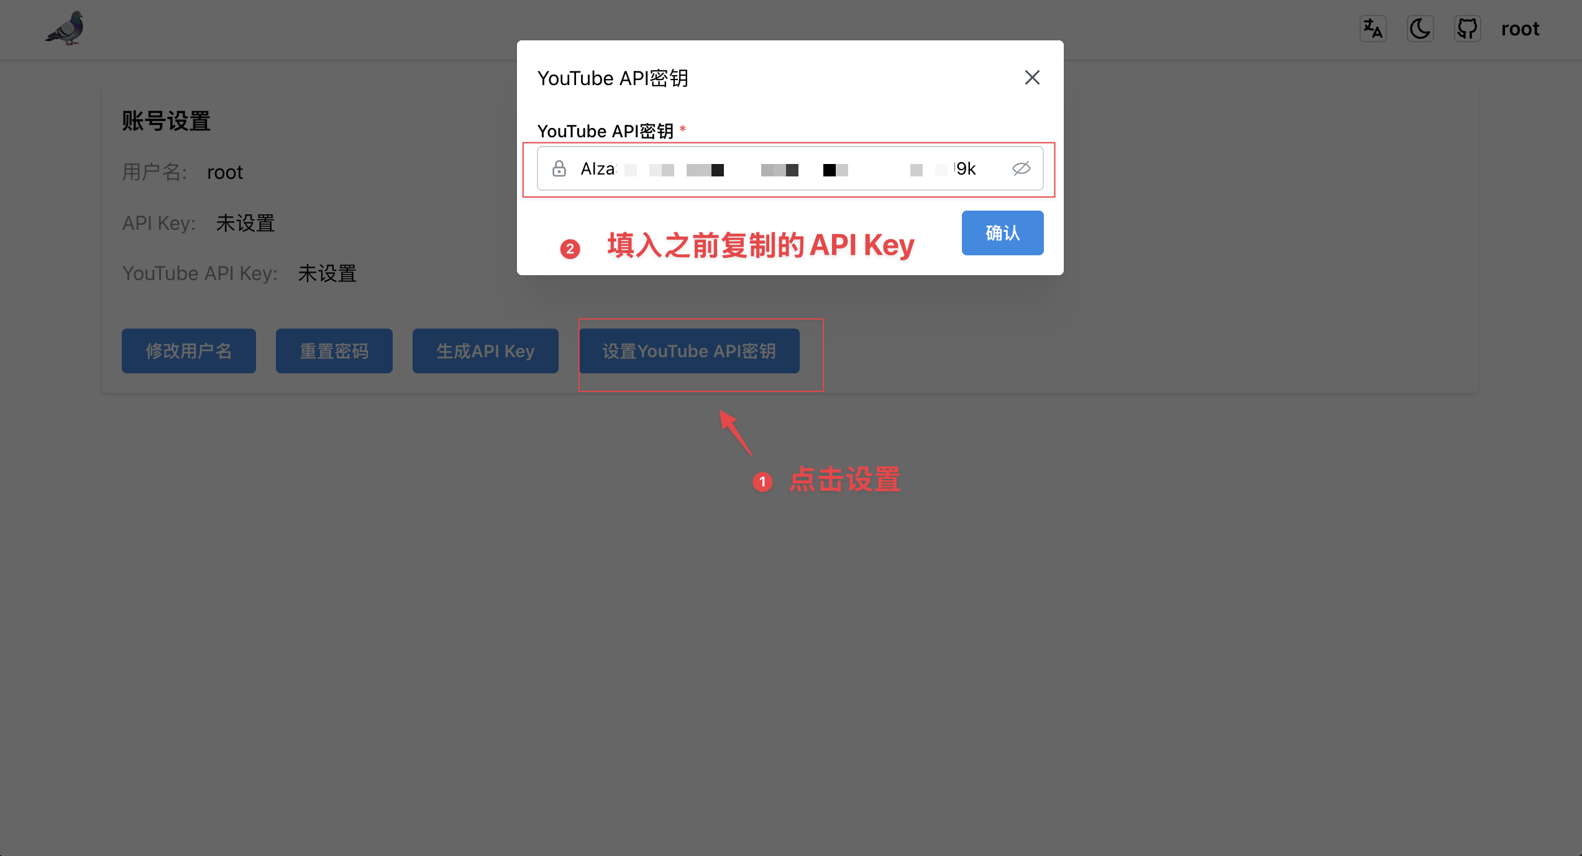Click the 生成API Key button
Screen dimensions: 1582x856
click(485, 351)
